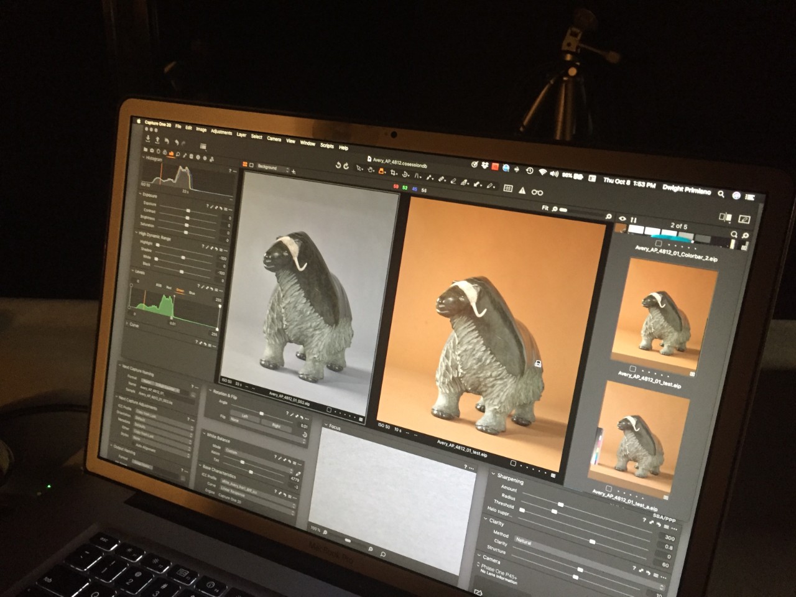796x597 pixels.
Task: Select the RGB levels channel
Action: coord(159,285)
